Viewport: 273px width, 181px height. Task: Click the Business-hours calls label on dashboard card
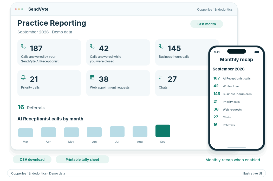pos(174,57)
